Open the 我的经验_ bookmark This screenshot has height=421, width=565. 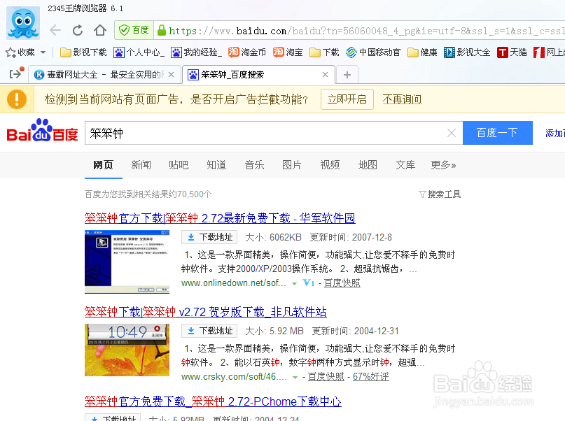pyautogui.click(x=196, y=52)
